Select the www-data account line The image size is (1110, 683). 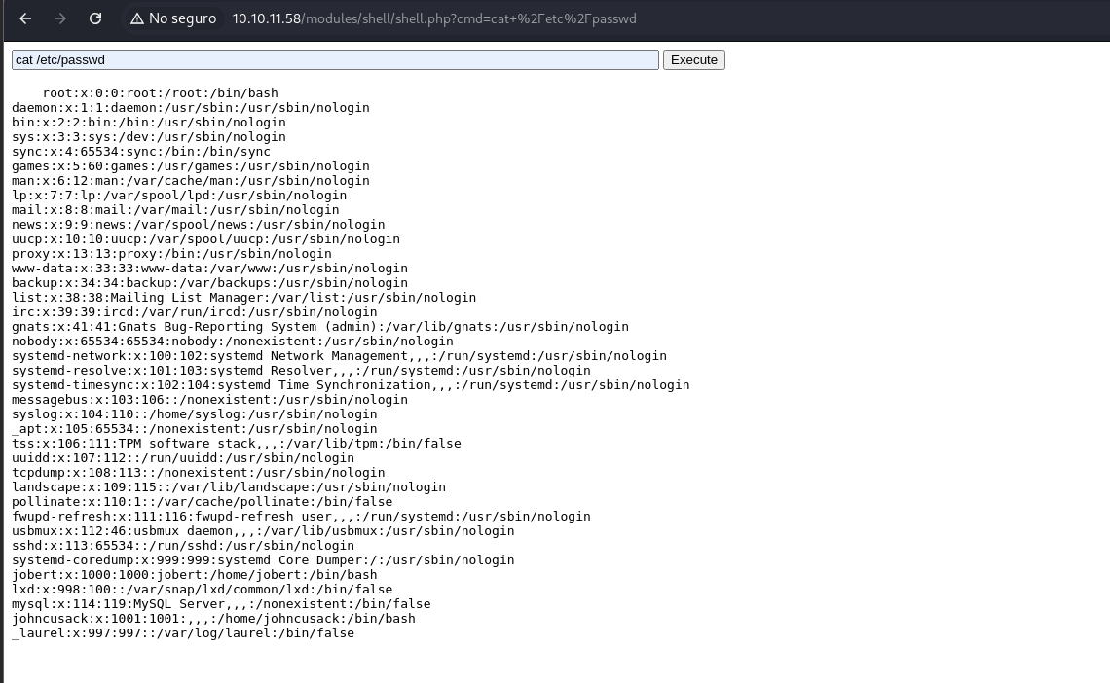point(209,269)
